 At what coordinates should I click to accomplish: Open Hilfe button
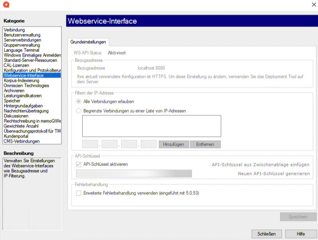pyautogui.click(x=301, y=234)
